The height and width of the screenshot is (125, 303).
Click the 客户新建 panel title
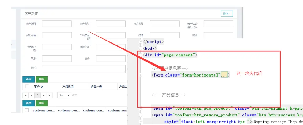click(x=31, y=14)
